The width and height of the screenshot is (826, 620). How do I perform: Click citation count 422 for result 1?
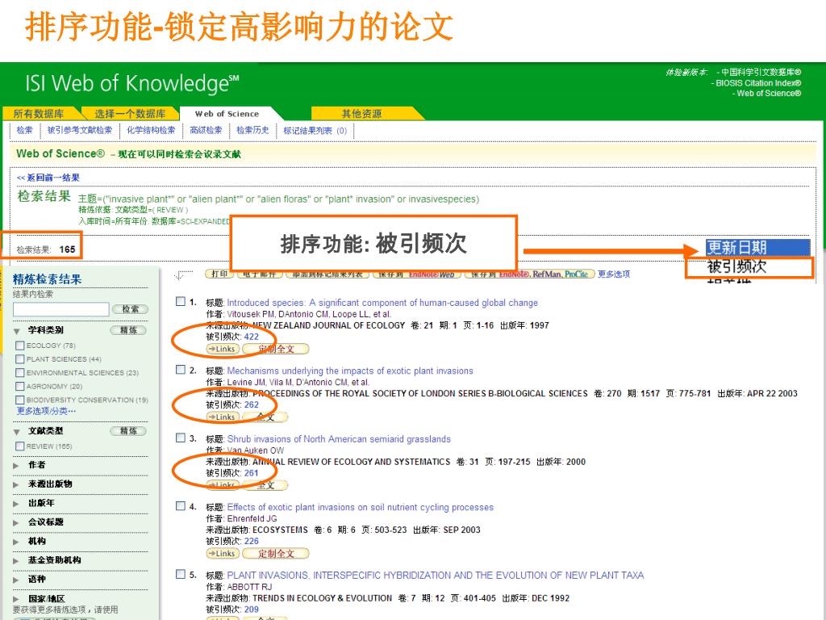[x=252, y=337]
